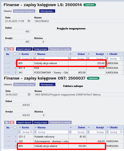Select Debet value 405.00 in row 341
The height and width of the screenshot is (151, 124).
(x=77, y=73)
